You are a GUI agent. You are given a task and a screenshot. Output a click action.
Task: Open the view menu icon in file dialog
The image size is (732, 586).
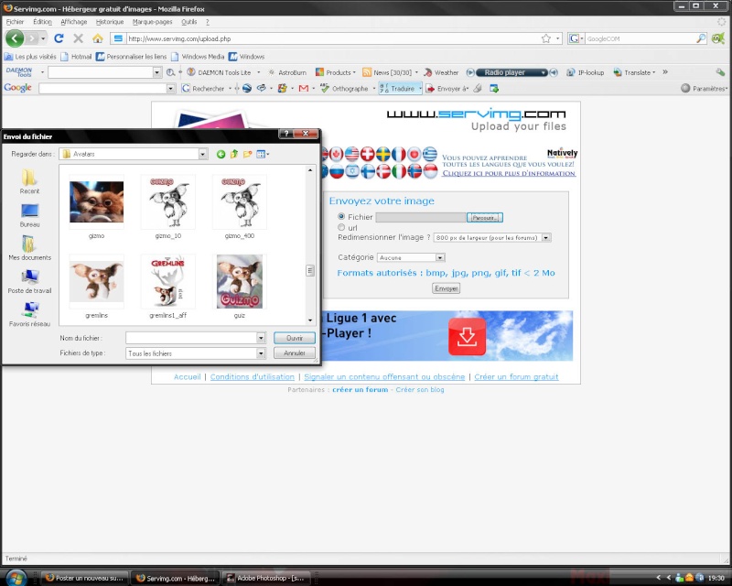263,154
